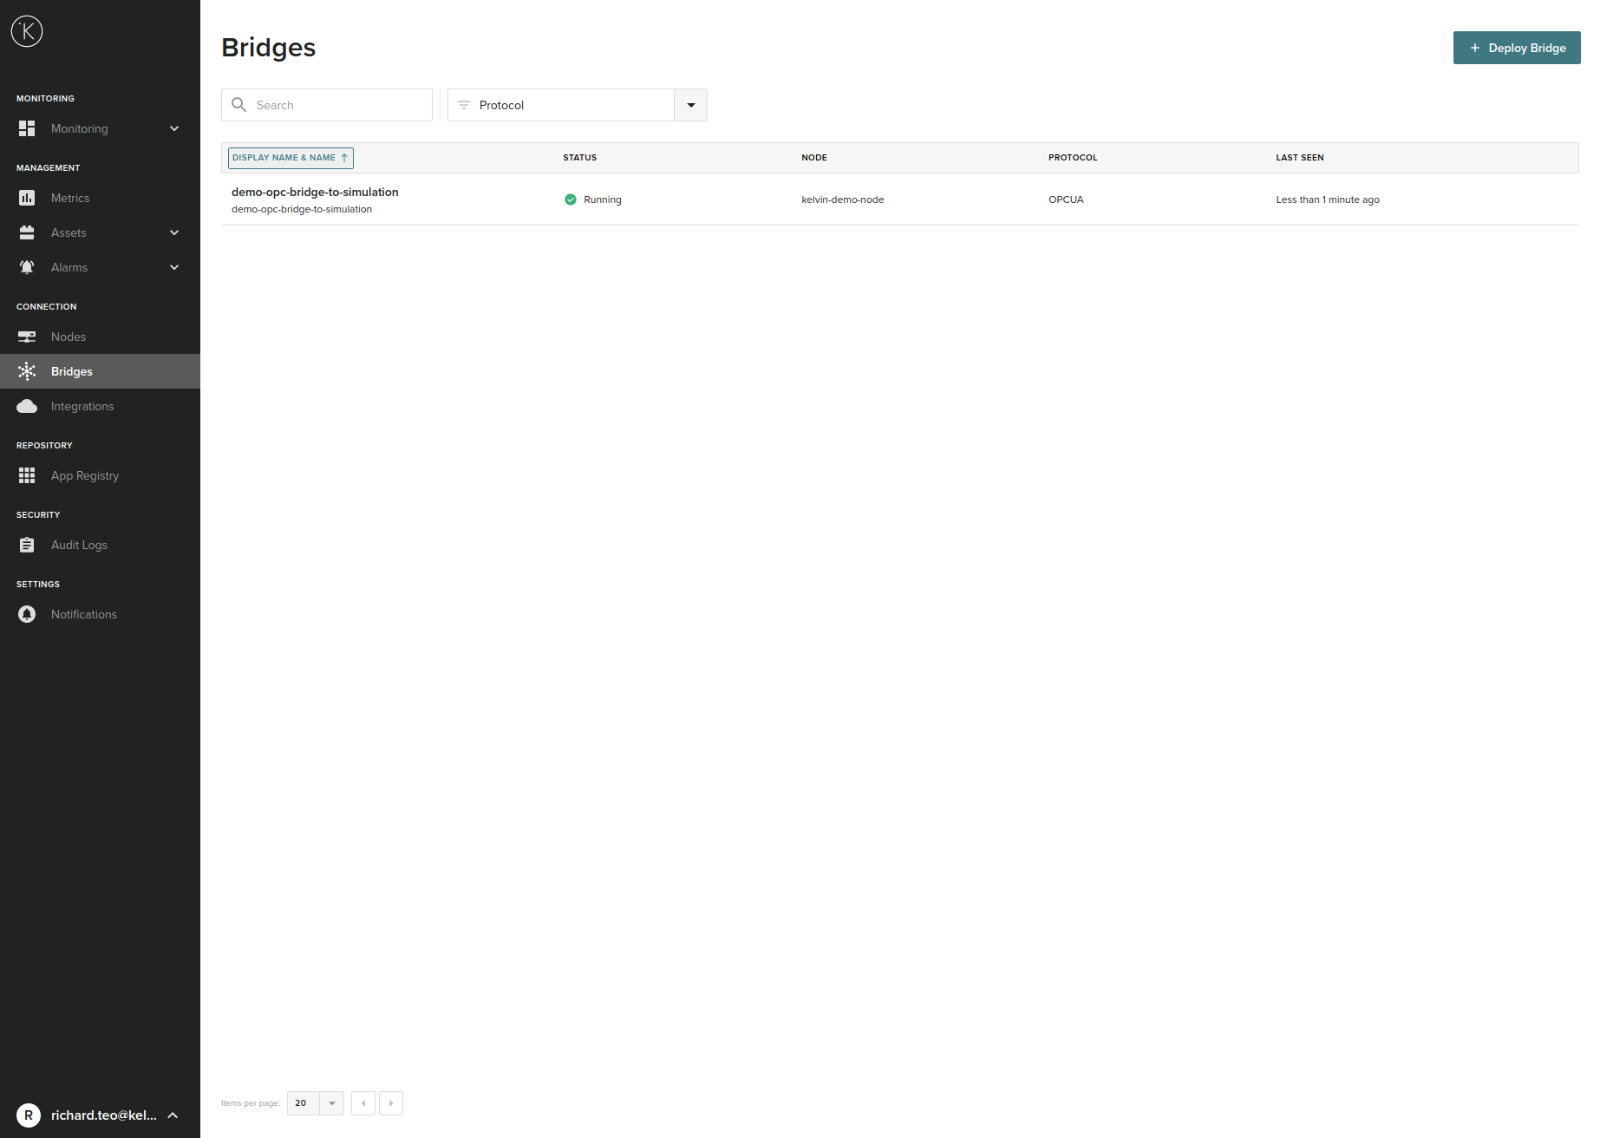
Task: Expand the Assets section
Action: (x=174, y=232)
